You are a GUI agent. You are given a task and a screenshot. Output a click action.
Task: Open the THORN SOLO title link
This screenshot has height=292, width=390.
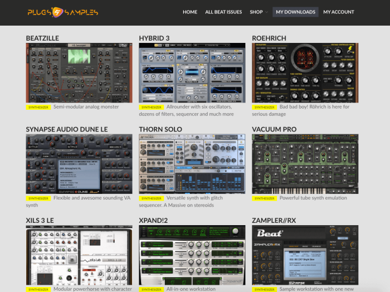160,129
